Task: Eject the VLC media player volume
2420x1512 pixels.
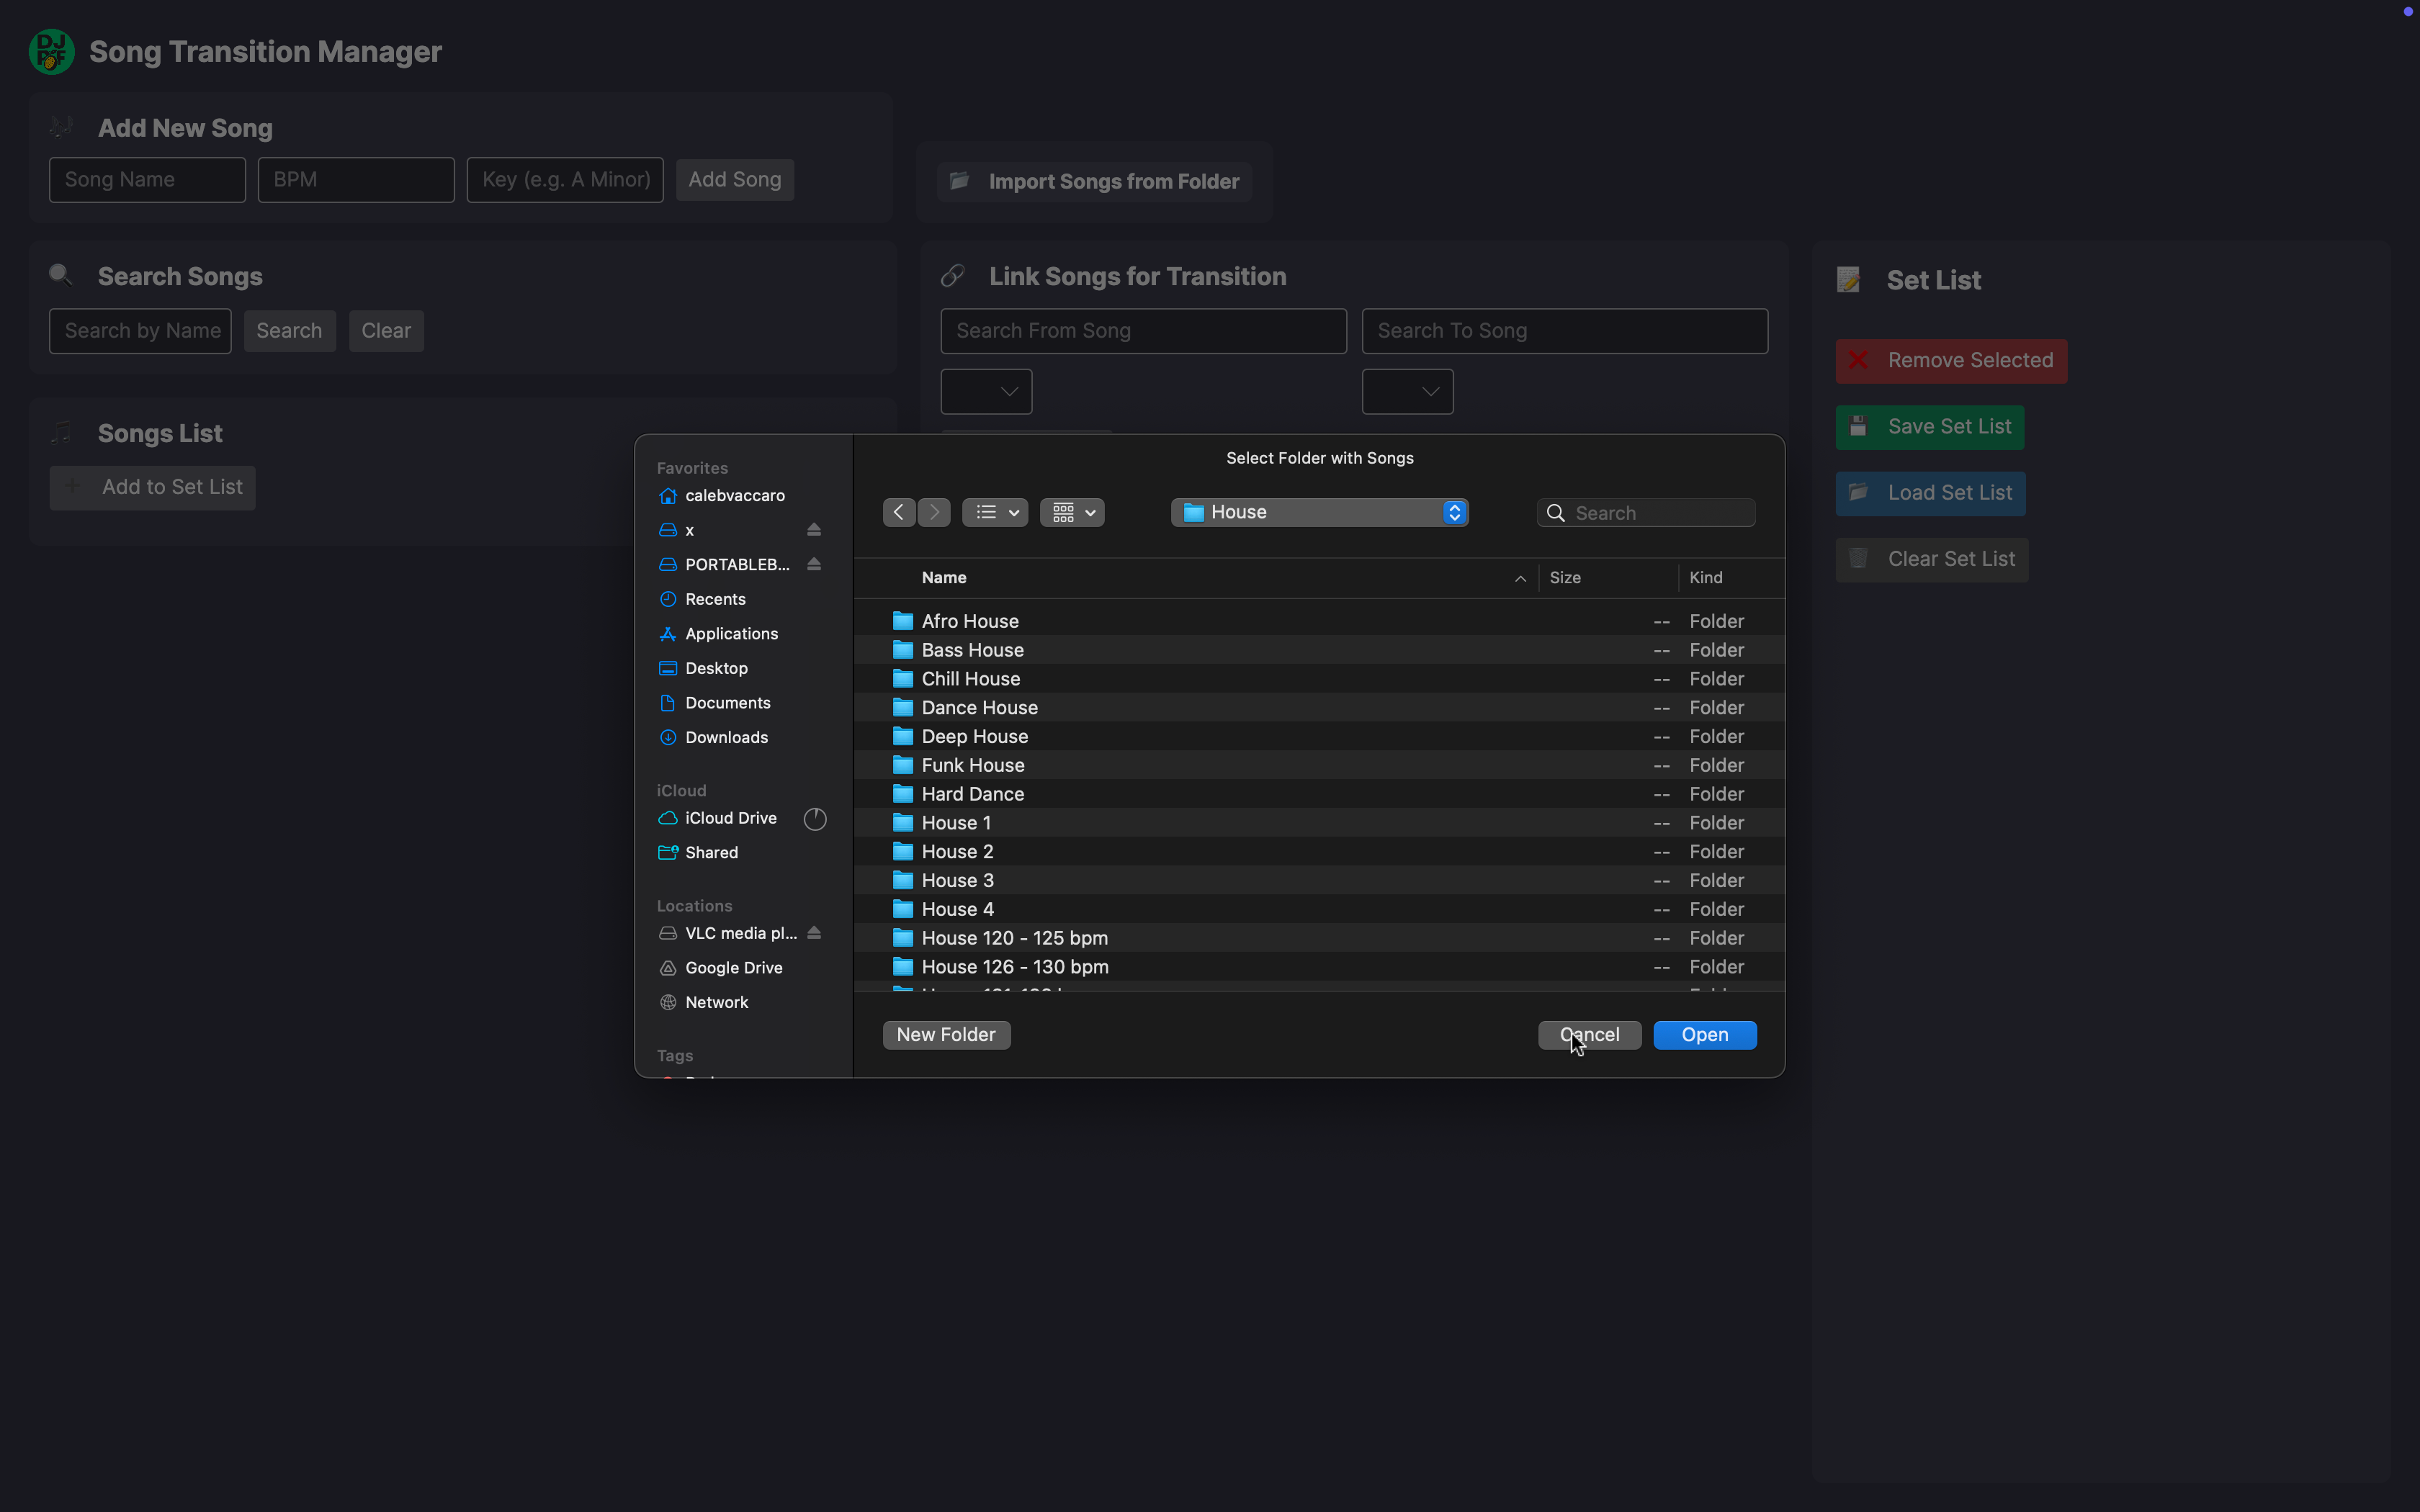Action: coord(814,933)
